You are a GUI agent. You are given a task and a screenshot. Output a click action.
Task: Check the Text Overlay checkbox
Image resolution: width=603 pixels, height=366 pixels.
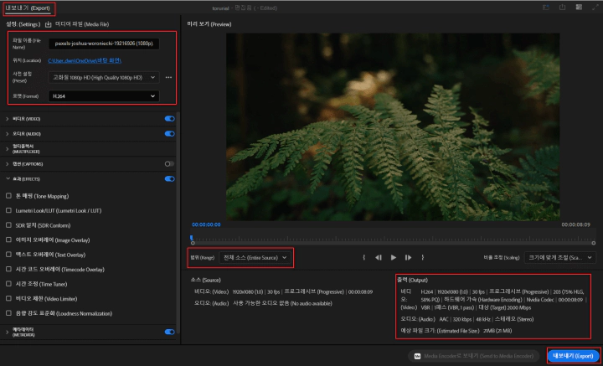[8, 255]
